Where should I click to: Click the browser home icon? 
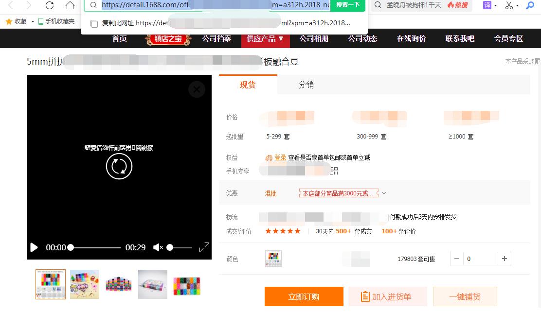click(69, 6)
